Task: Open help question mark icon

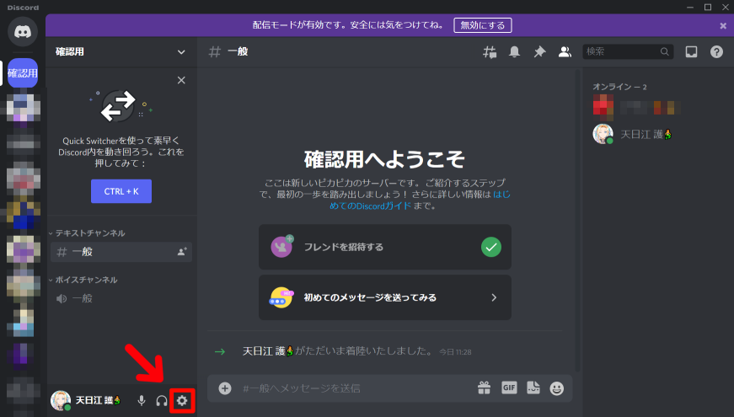Action: 716,52
